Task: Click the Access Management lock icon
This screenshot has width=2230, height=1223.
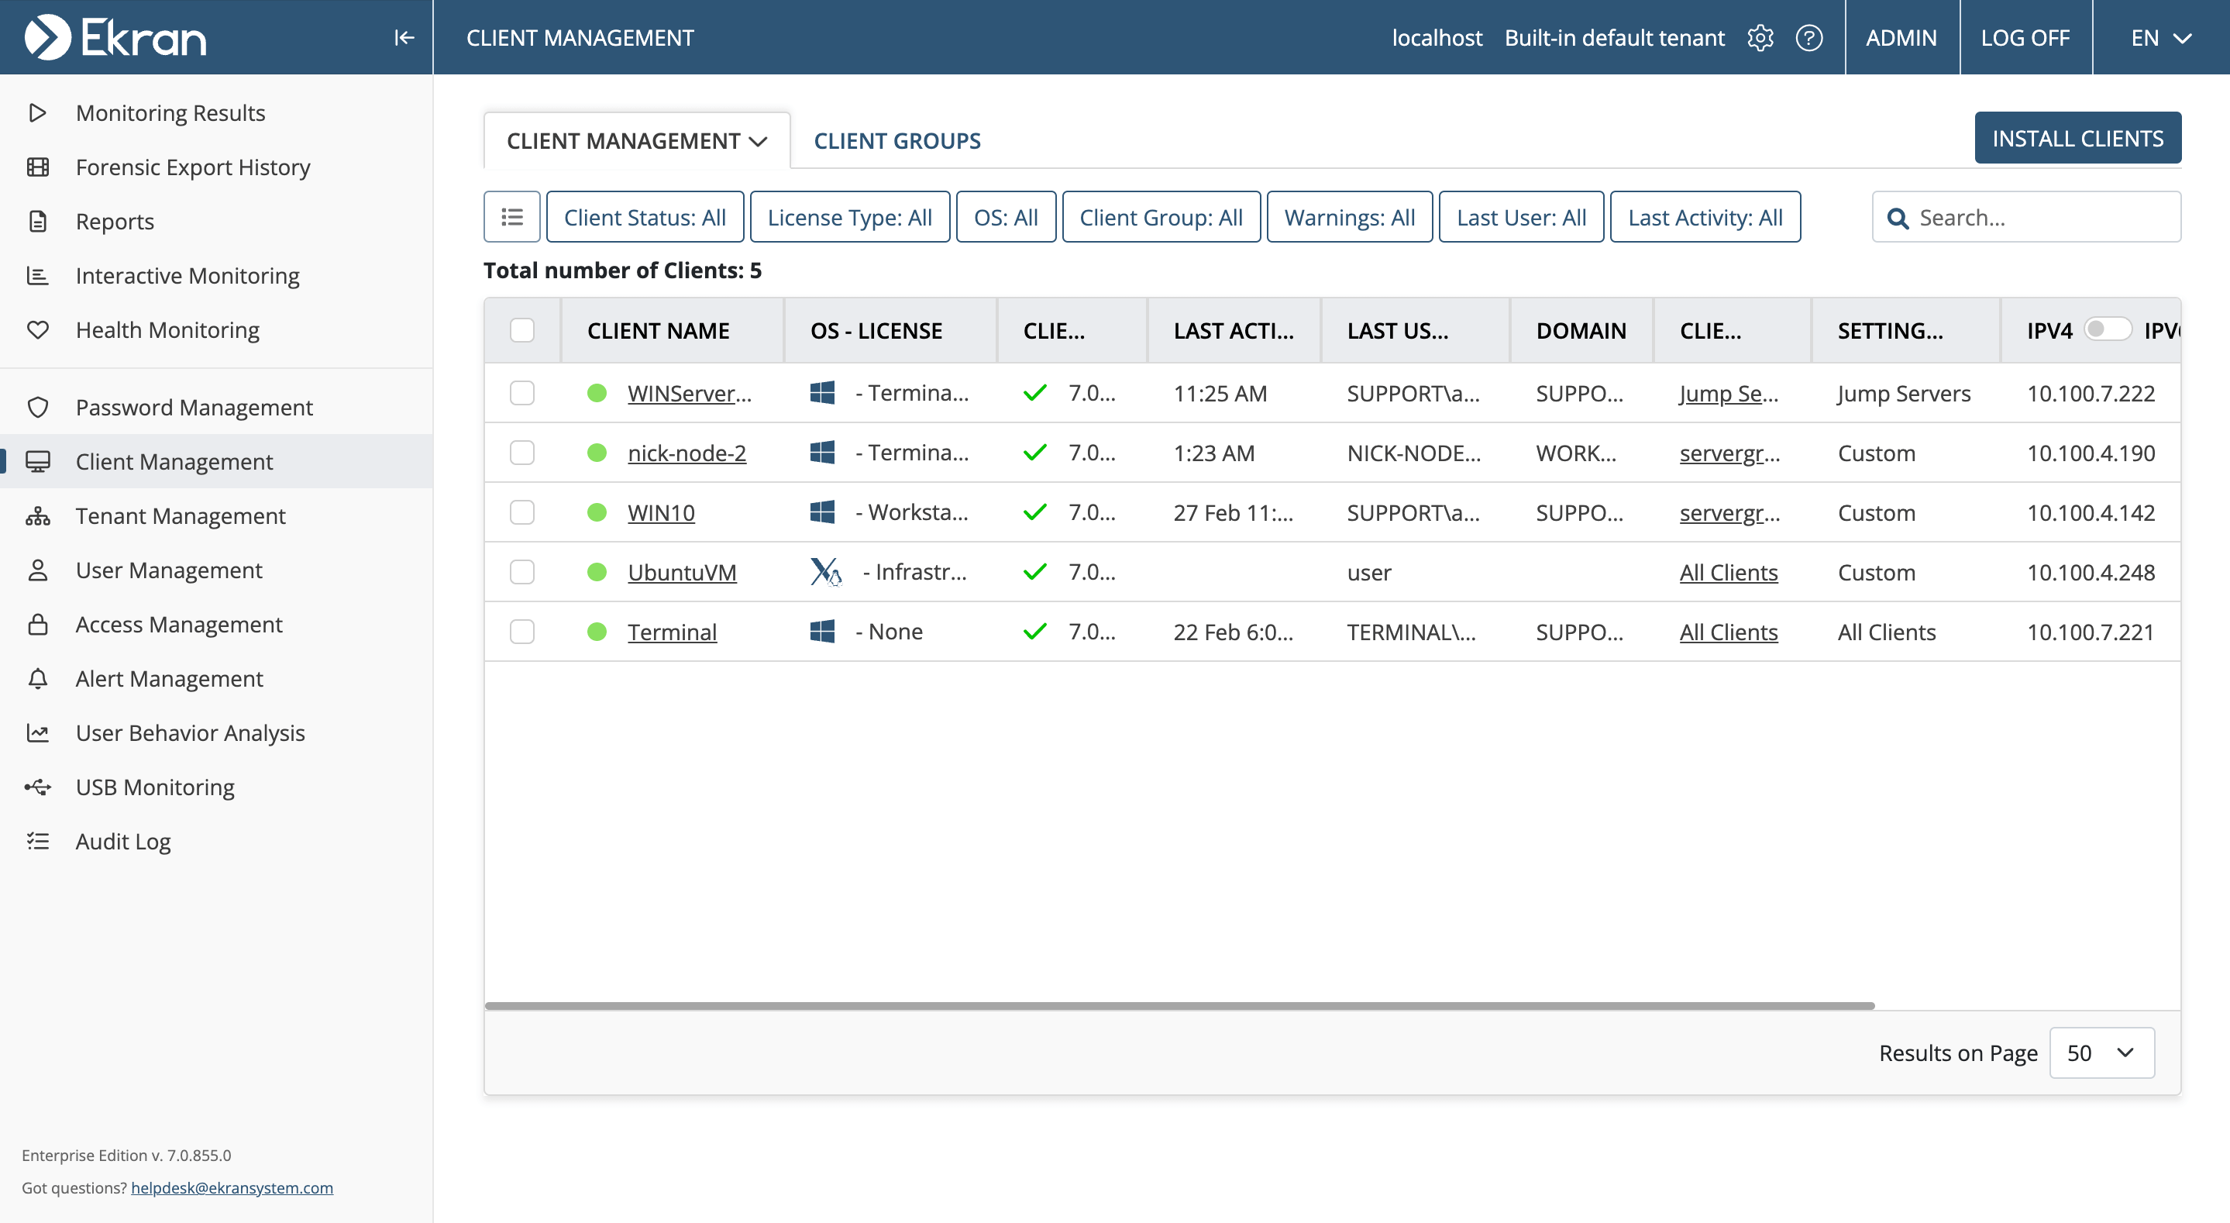Action: pos(37,625)
